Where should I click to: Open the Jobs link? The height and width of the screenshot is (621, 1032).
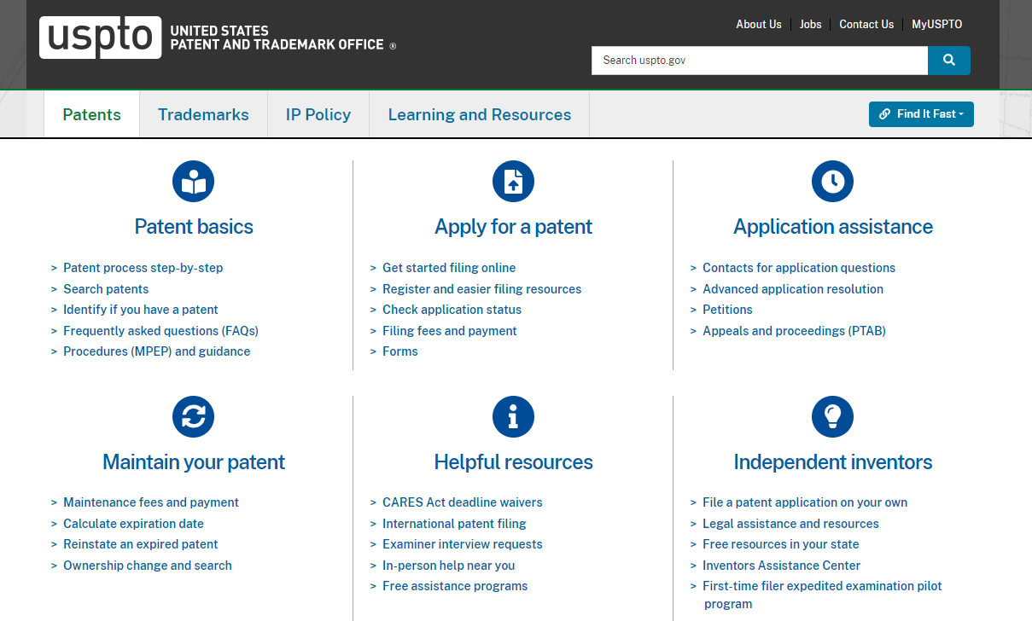click(x=811, y=24)
